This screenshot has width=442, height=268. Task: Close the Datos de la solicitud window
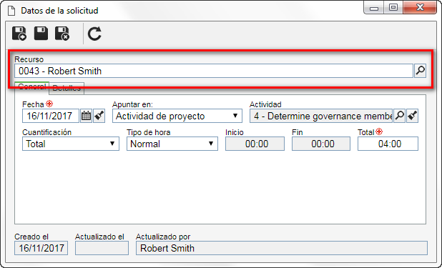(420, 8)
